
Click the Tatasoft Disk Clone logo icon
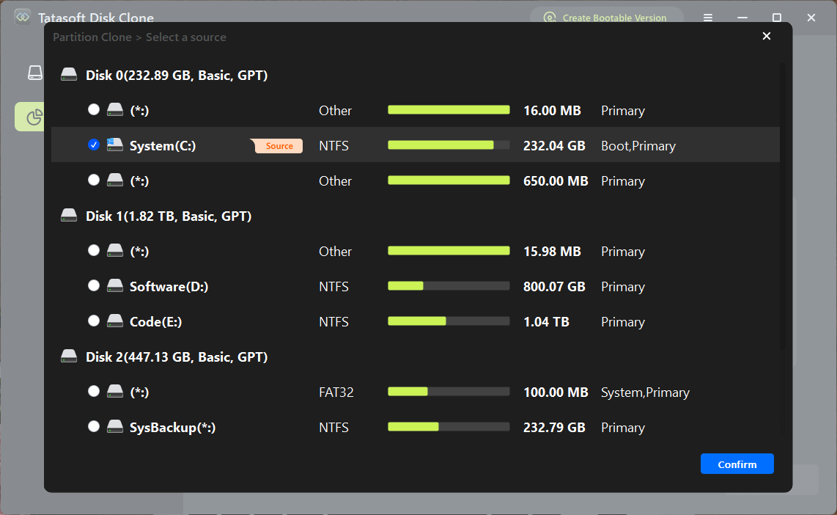(22, 15)
